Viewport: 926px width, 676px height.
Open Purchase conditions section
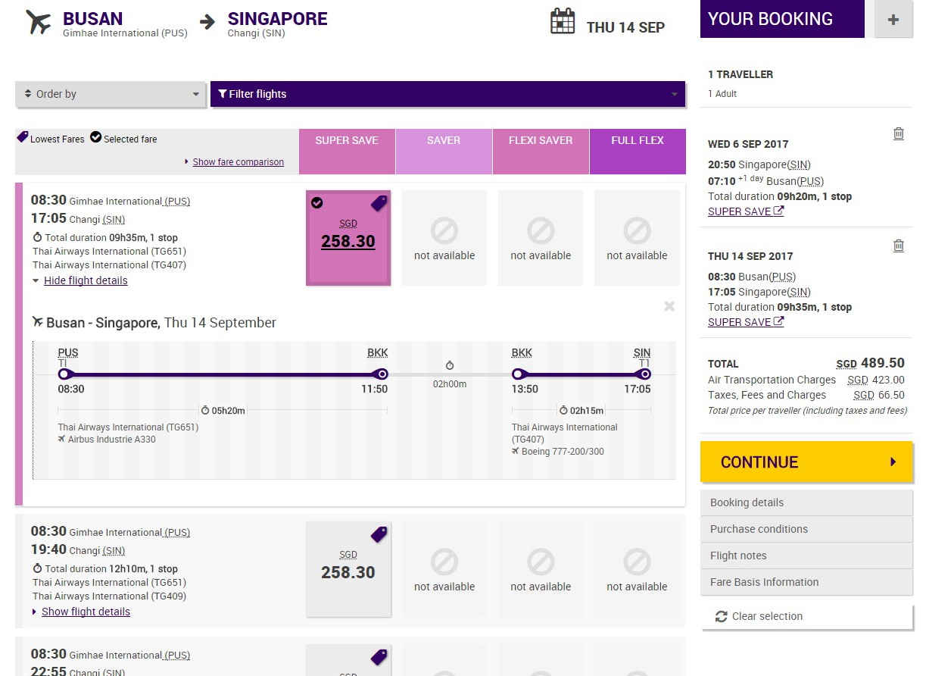[807, 529]
